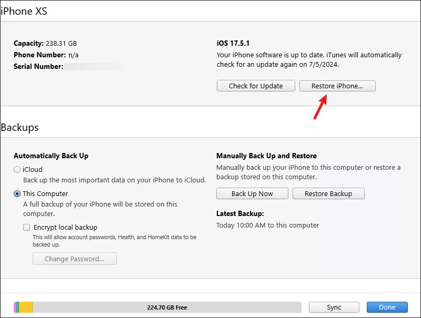Enable Encrypt local backup
The image size is (421, 318).
pos(26,227)
